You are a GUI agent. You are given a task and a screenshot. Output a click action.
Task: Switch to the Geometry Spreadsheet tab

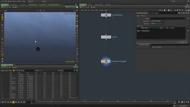pyautogui.click(x=53, y=5)
